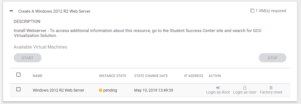Click the yellow pending status dot
The image size is (301, 104).
click(x=100, y=90)
